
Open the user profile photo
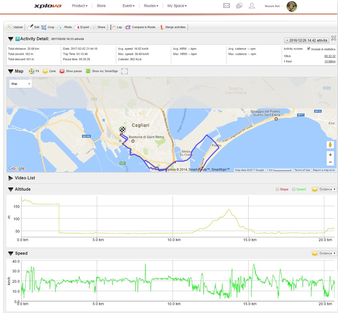click(292, 6)
